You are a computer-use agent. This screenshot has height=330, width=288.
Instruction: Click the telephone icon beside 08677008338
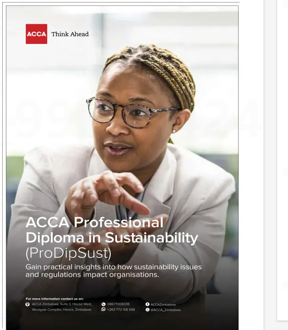tap(103, 304)
